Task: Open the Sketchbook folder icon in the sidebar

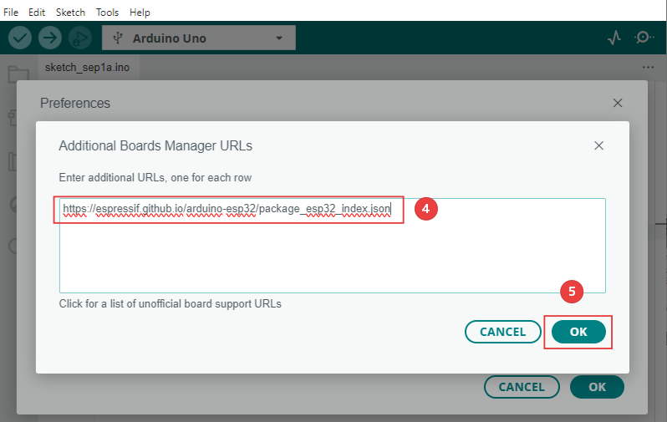Action: click(18, 74)
